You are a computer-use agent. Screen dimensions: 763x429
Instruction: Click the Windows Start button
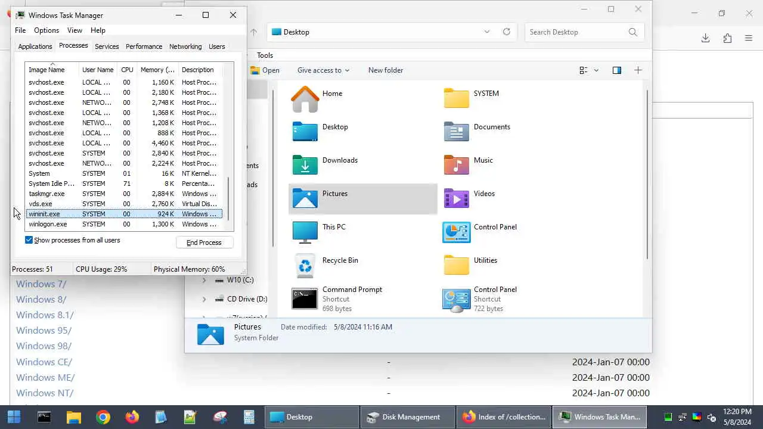[x=14, y=417]
